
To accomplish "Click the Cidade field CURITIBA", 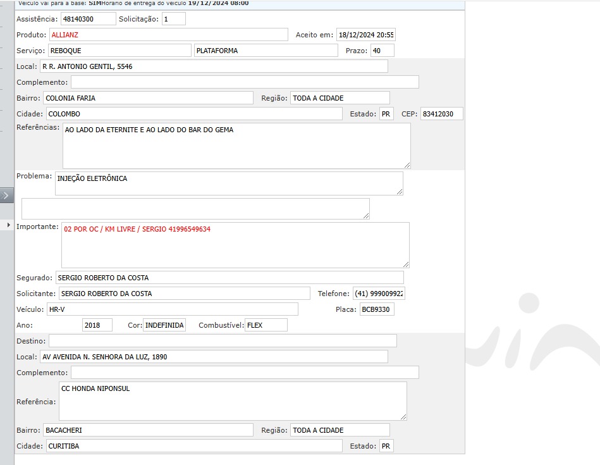I will [x=194, y=446].
